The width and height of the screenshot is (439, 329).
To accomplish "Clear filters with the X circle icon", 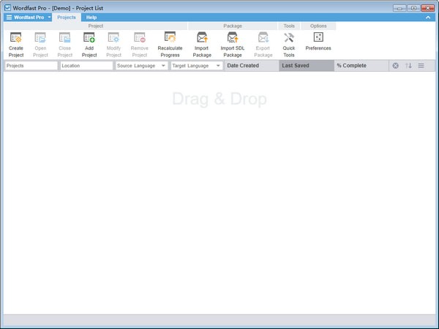I will click(x=395, y=66).
